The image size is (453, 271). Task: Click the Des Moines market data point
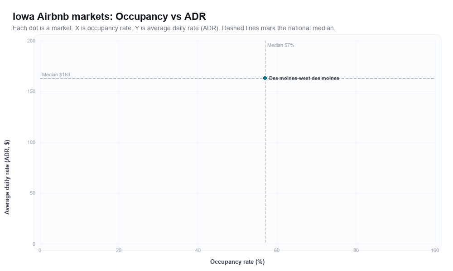tap(265, 78)
